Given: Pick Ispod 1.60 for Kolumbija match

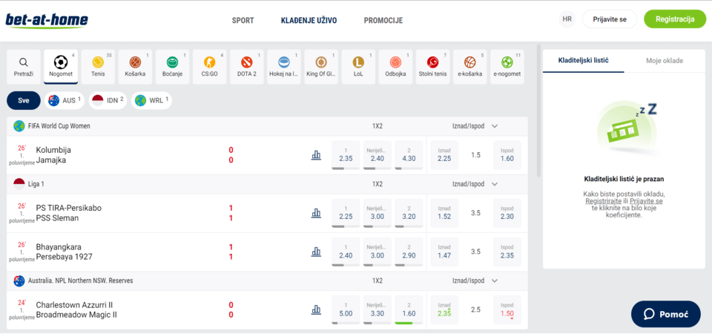Looking at the screenshot, I should click(x=507, y=155).
